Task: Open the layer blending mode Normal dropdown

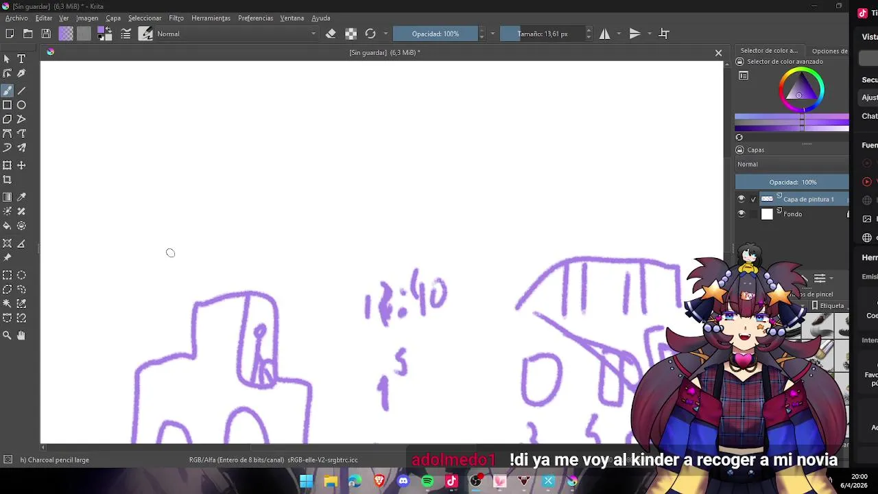Action: tap(792, 165)
